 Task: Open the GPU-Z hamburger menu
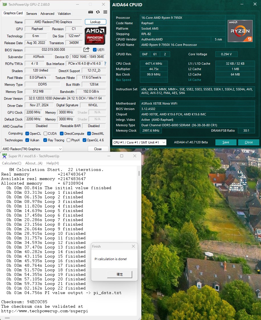[105, 12]
